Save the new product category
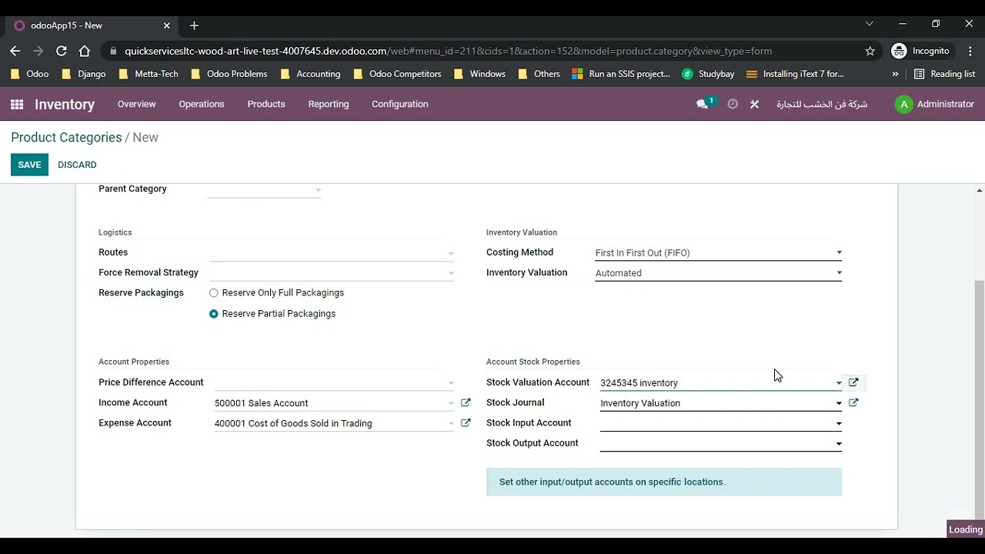This screenshot has height=554, width=985. (29, 165)
